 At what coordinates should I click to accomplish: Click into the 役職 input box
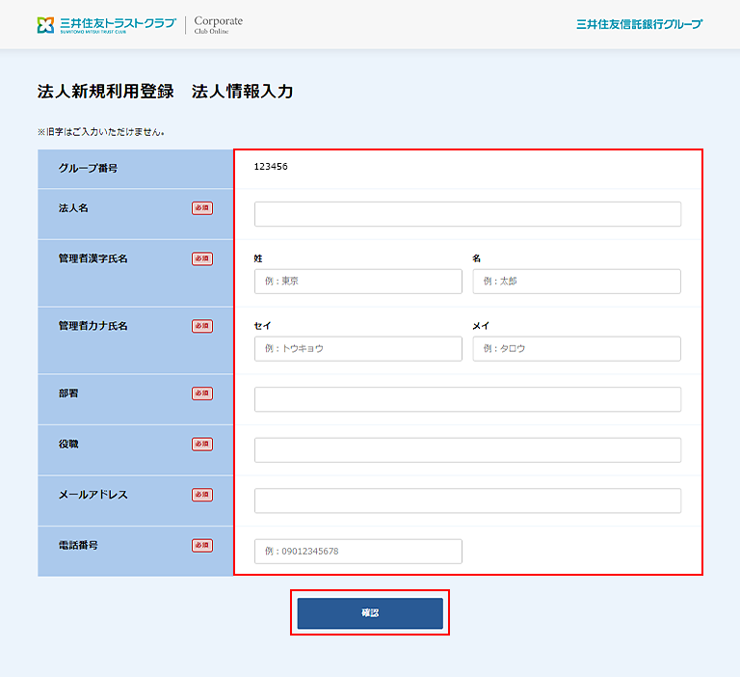pos(467,450)
